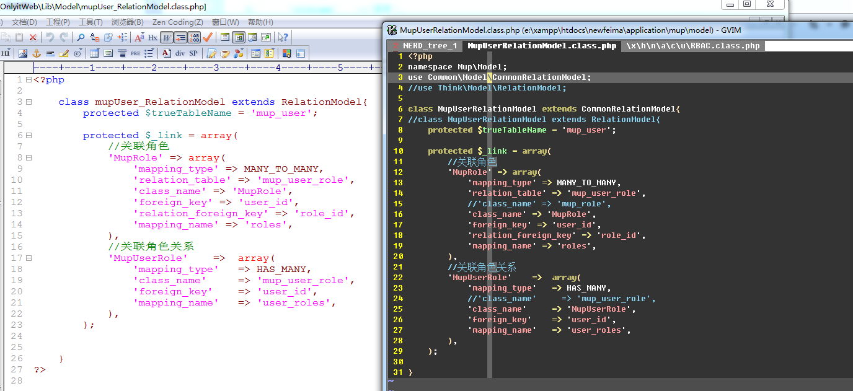Click 'mup_user' string on EditPlus line 4
The image size is (853, 391).
tap(281, 113)
